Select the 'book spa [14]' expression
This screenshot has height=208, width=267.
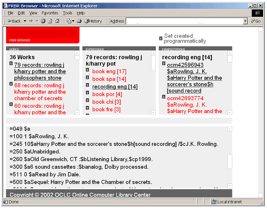point(109,79)
